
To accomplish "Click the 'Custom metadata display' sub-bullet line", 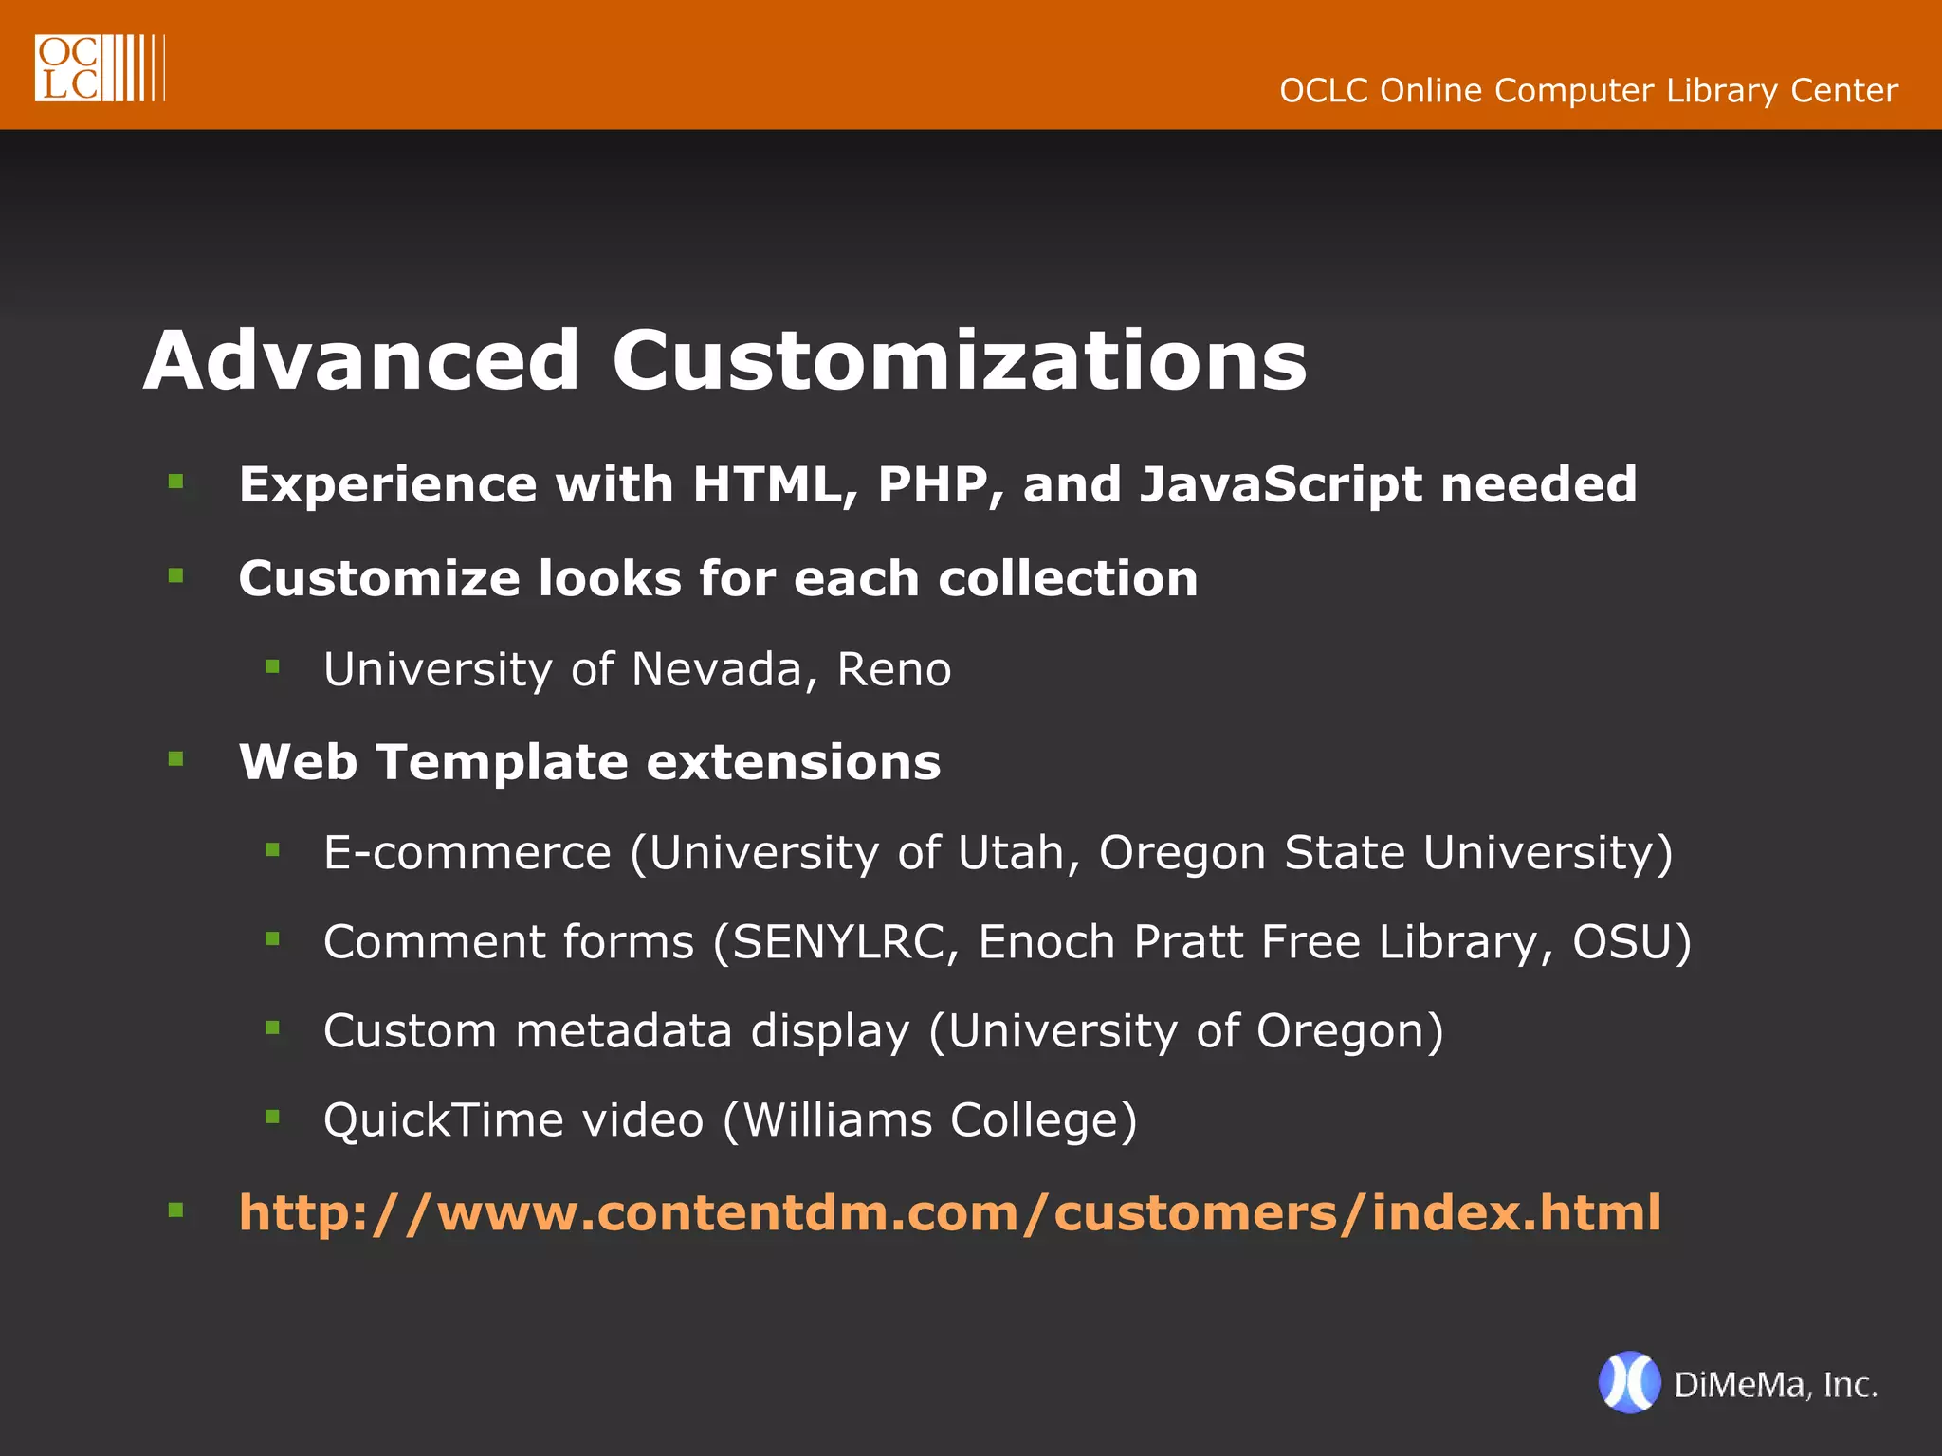I will pyautogui.click(x=884, y=1031).
